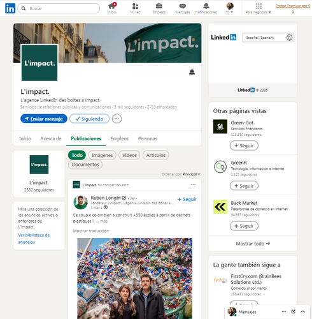This screenshot has height=319, width=312.
Task: Click the small L'impact logo in the shared post header
Action: click(76, 184)
